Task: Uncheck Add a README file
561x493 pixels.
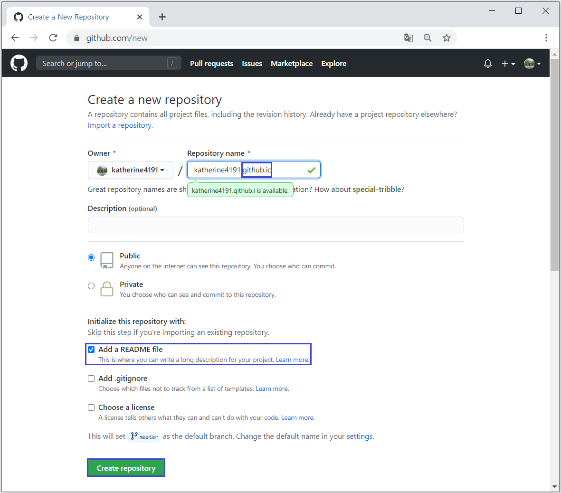Action: click(91, 350)
